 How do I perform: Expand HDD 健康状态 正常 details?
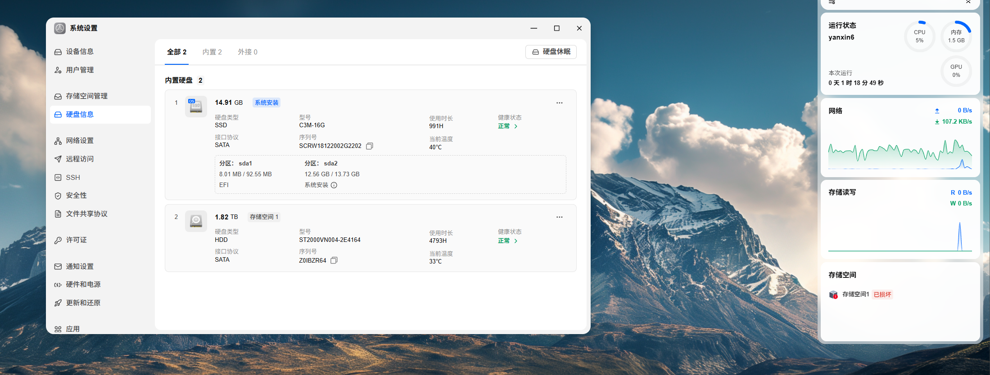pos(508,241)
